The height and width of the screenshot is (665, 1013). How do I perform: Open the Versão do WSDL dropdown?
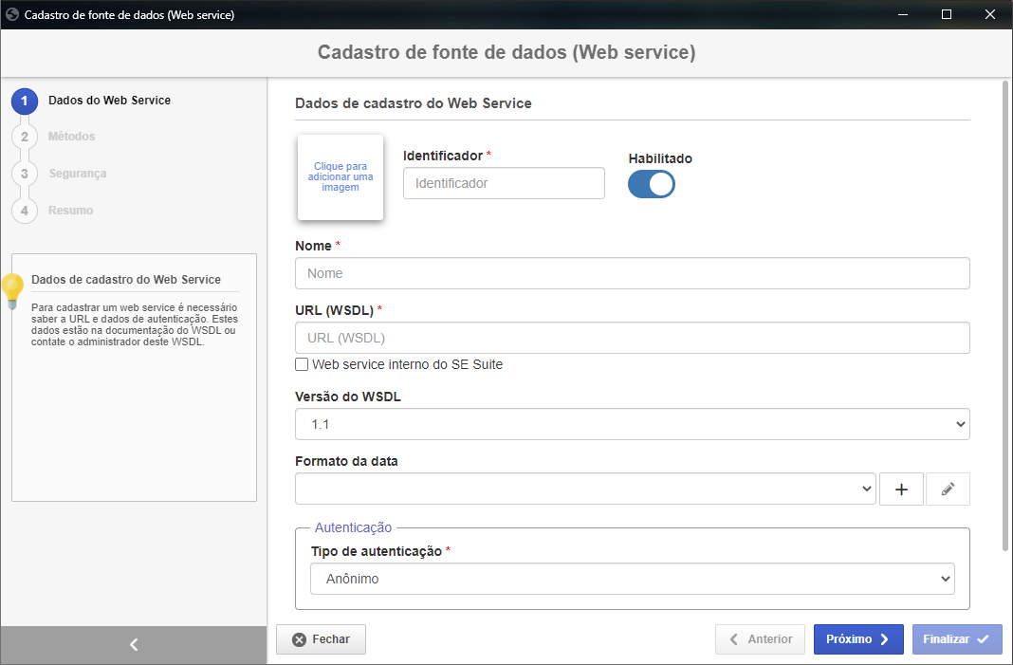[x=633, y=424]
